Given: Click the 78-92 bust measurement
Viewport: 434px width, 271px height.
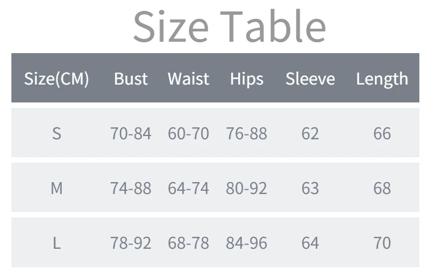Looking at the screenshot, I should point(131,243).
